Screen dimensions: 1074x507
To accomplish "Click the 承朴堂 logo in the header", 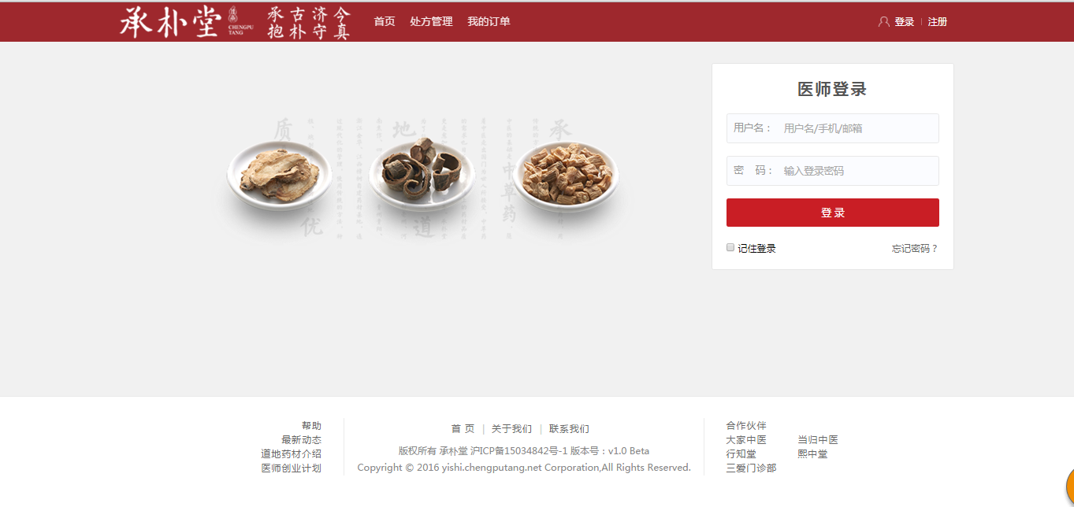I will coord(235,22).
